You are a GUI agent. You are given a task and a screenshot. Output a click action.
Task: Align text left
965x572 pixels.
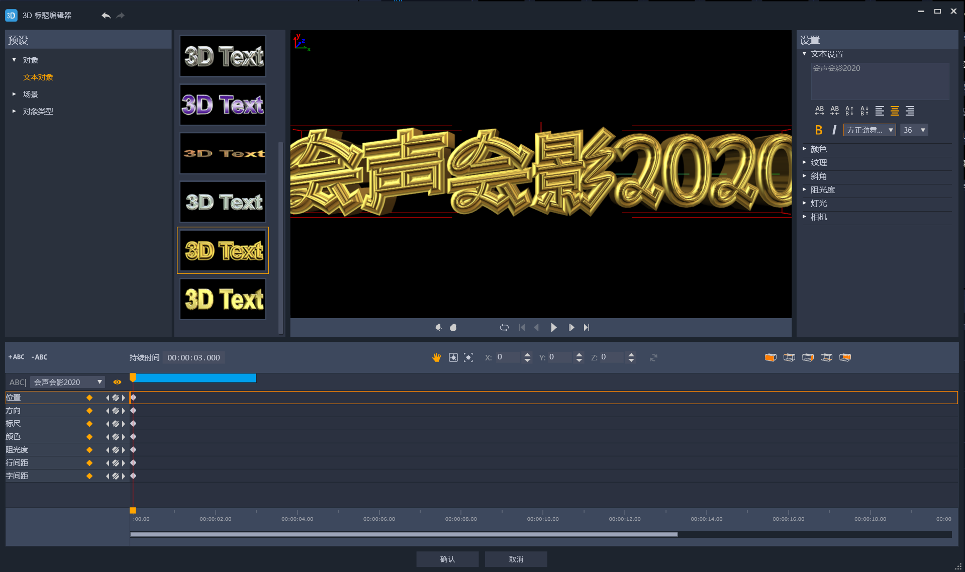click(x=880, y=111)
